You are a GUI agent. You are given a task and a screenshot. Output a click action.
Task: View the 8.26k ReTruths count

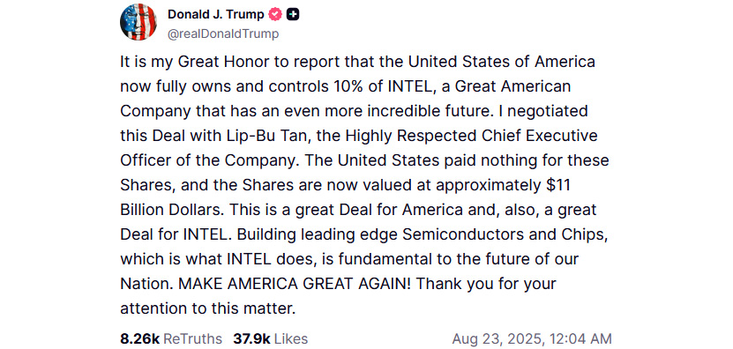pyautogui.click(x=140, y=338)
